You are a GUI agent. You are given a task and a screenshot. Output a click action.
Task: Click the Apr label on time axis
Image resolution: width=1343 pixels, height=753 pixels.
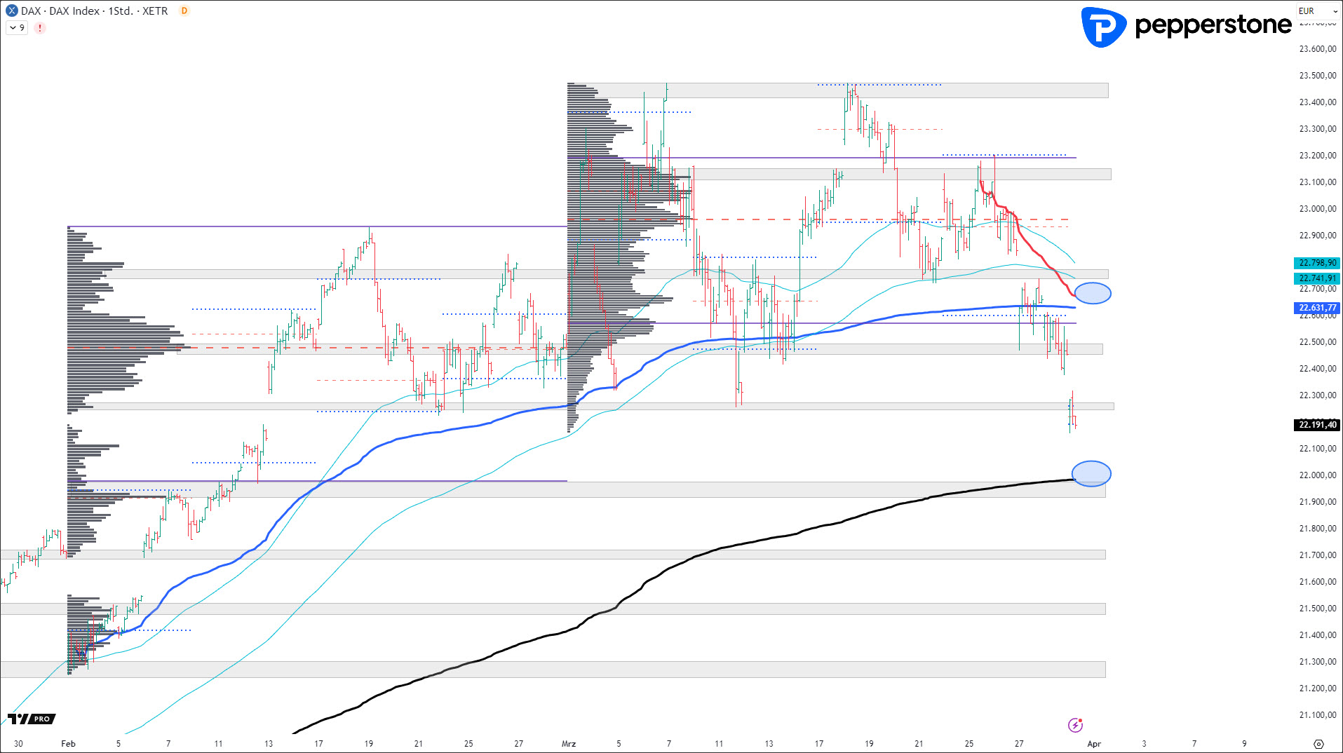[x=1093, y=744]
